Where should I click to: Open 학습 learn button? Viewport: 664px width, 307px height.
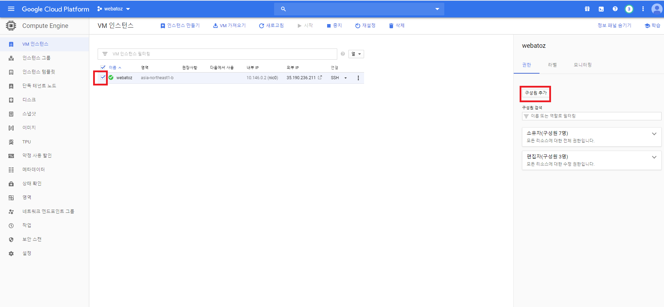652,25
